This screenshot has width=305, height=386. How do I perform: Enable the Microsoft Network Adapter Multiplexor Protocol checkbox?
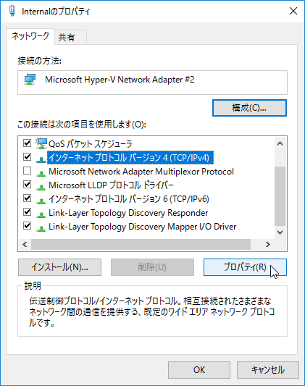coord(27,171)
